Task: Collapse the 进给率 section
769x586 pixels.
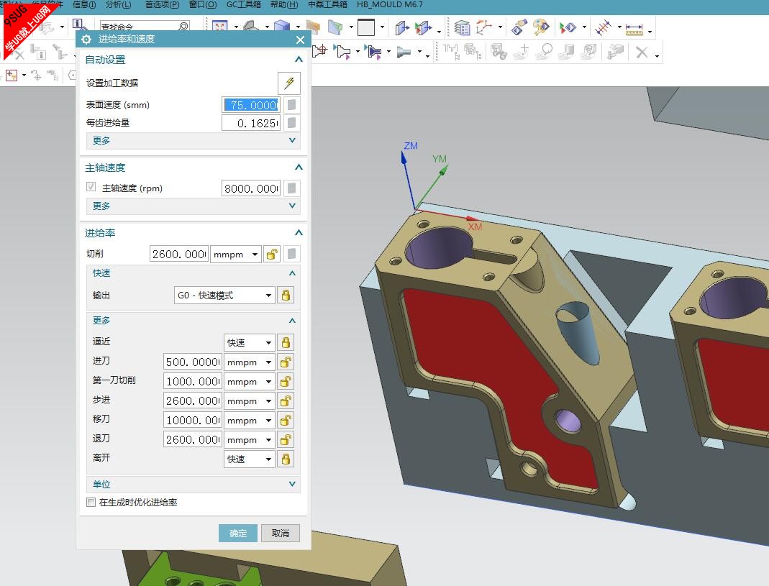Action: pos(299,232)
